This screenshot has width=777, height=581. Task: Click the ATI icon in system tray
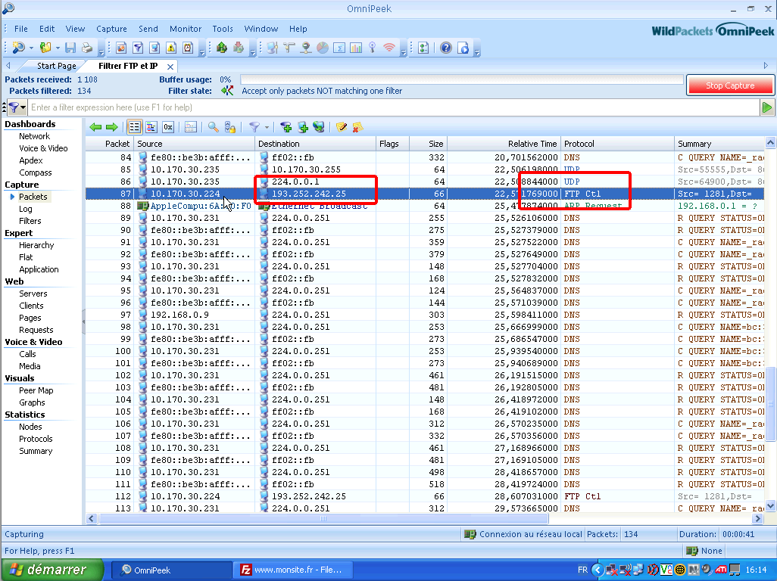[x=721, y=570]
